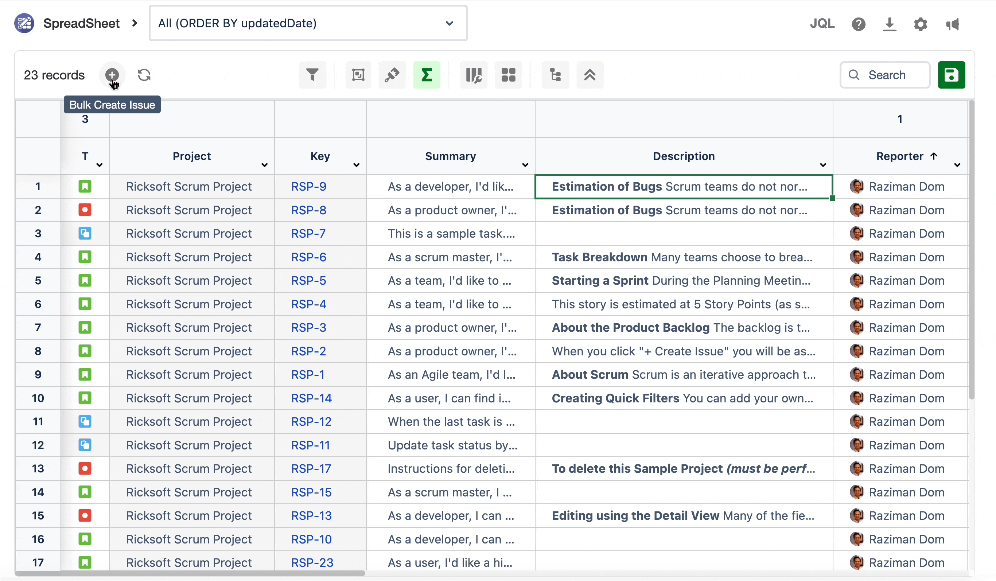Image resolution: width=996 pixels, height=581 pixels.
Task: Switch to card grid view icon
Action: click(508, 75)
